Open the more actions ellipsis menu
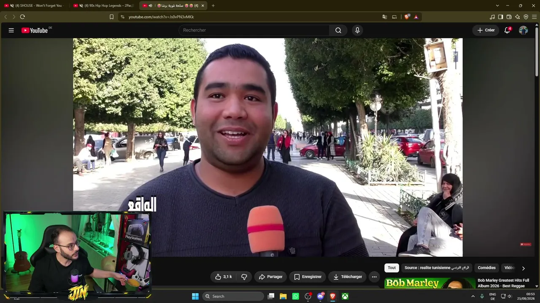The image size is (540, 303). [374, 276]
